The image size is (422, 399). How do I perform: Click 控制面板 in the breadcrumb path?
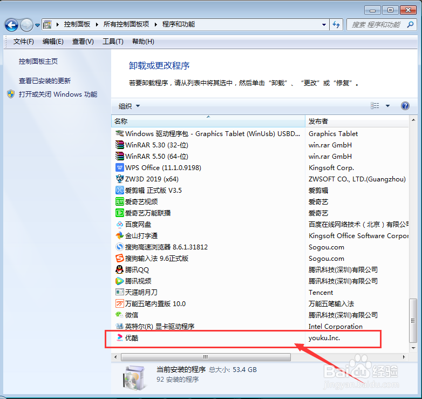(x=77, y=24)
